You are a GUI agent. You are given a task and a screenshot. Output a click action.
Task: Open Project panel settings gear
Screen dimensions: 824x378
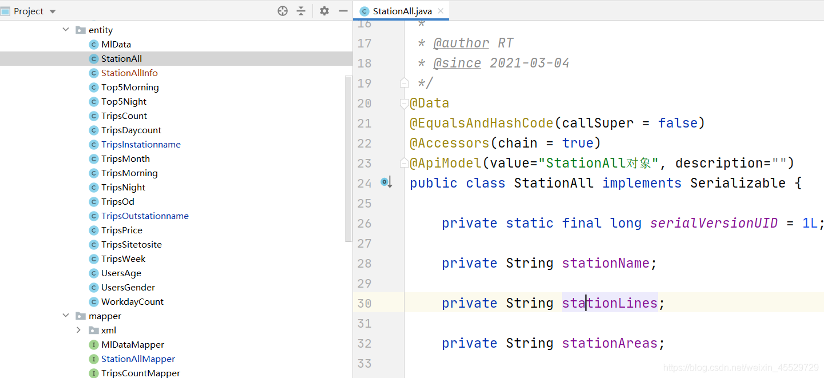324,11
